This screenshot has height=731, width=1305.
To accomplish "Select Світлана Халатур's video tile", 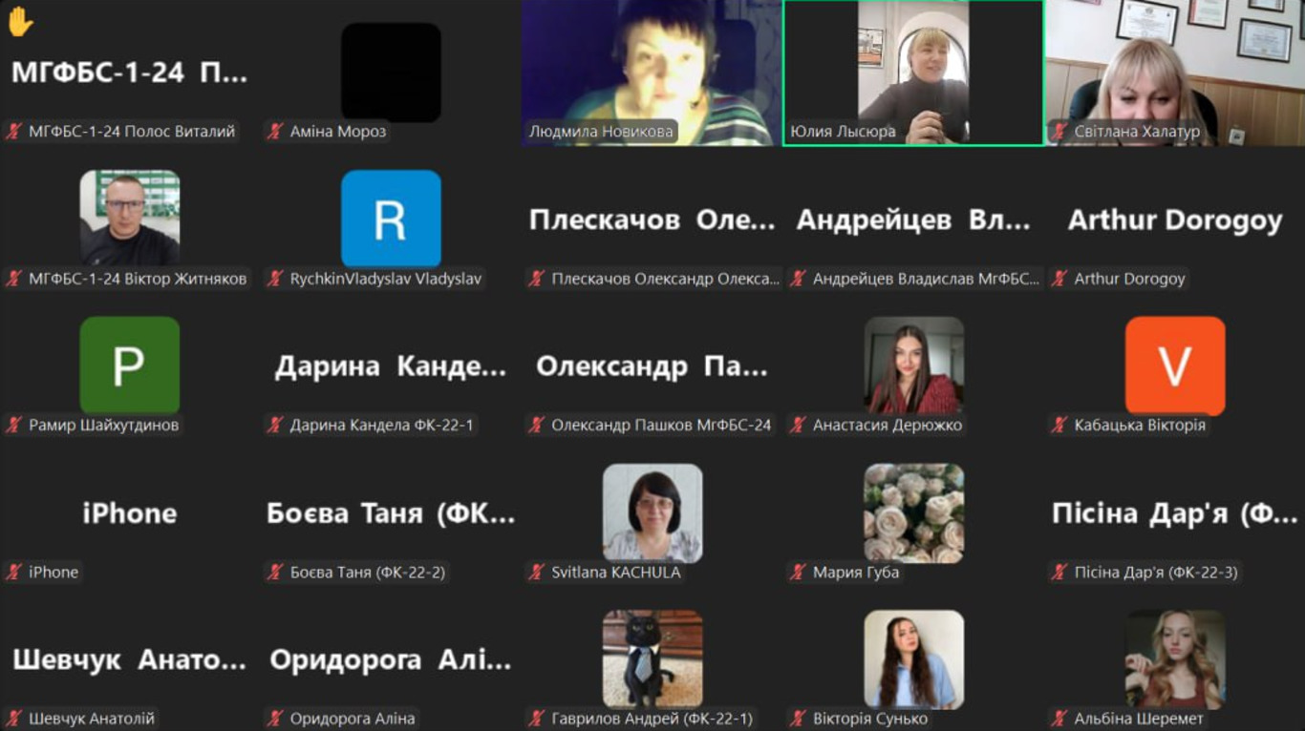I will (x=1175, y=73).
